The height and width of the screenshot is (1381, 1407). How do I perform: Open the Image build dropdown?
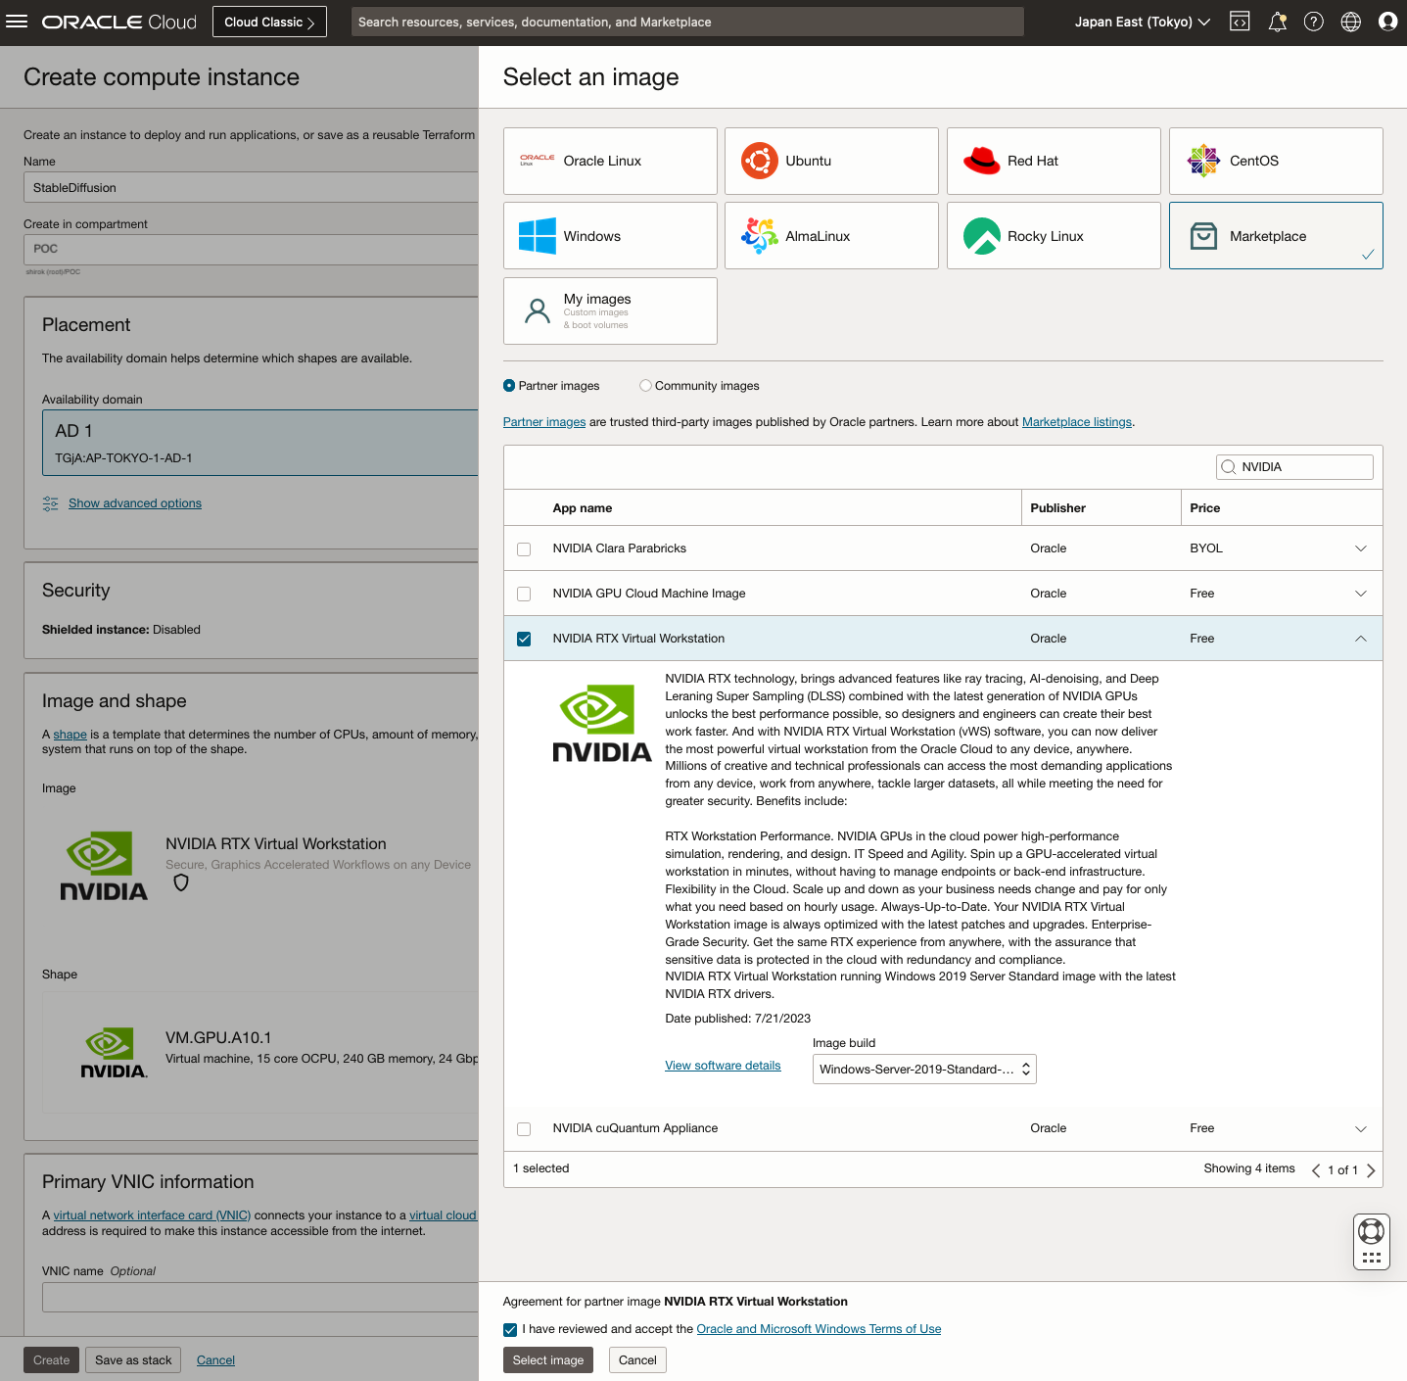click(x=923, y=1069)
